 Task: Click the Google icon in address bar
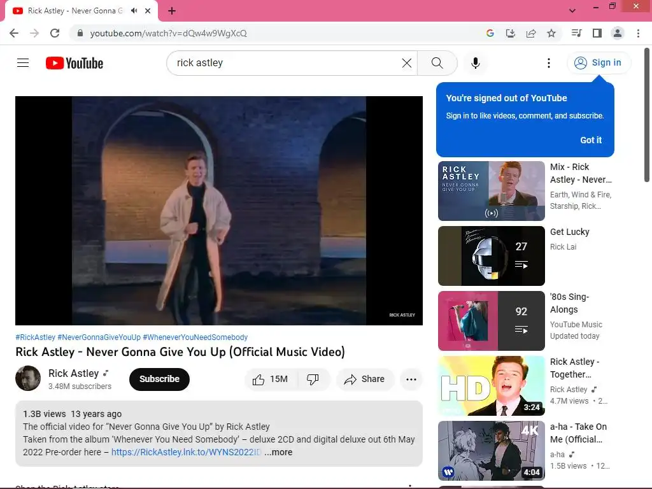[490, 33]
